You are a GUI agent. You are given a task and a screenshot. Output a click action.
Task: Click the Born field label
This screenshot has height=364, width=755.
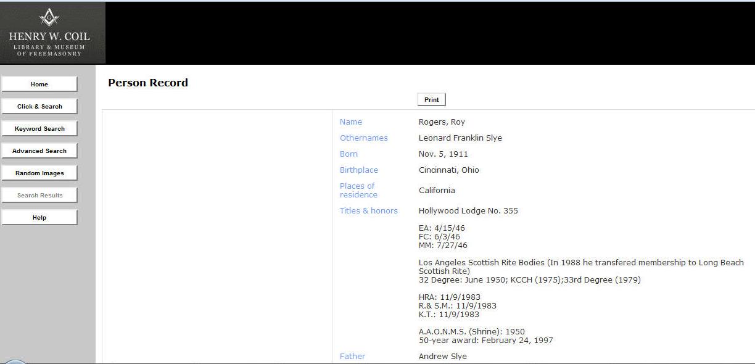(349, 154)
